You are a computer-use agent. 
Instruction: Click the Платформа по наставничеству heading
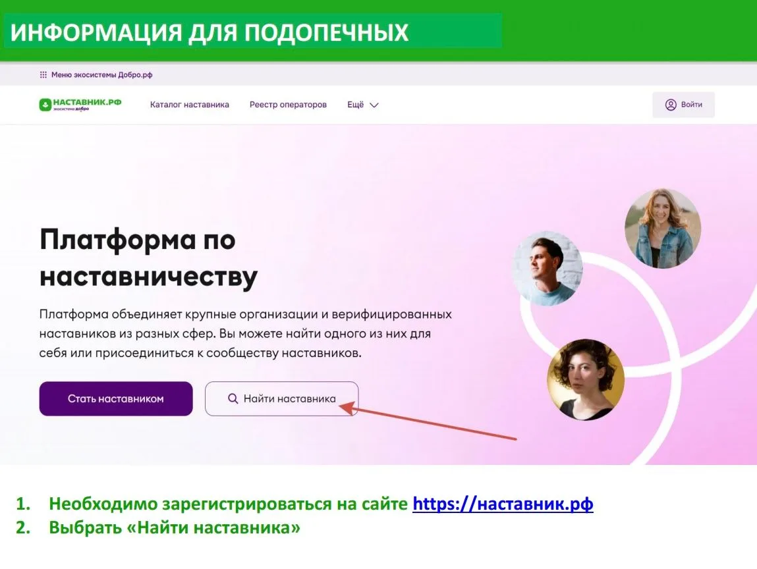(x=149, y=257)
